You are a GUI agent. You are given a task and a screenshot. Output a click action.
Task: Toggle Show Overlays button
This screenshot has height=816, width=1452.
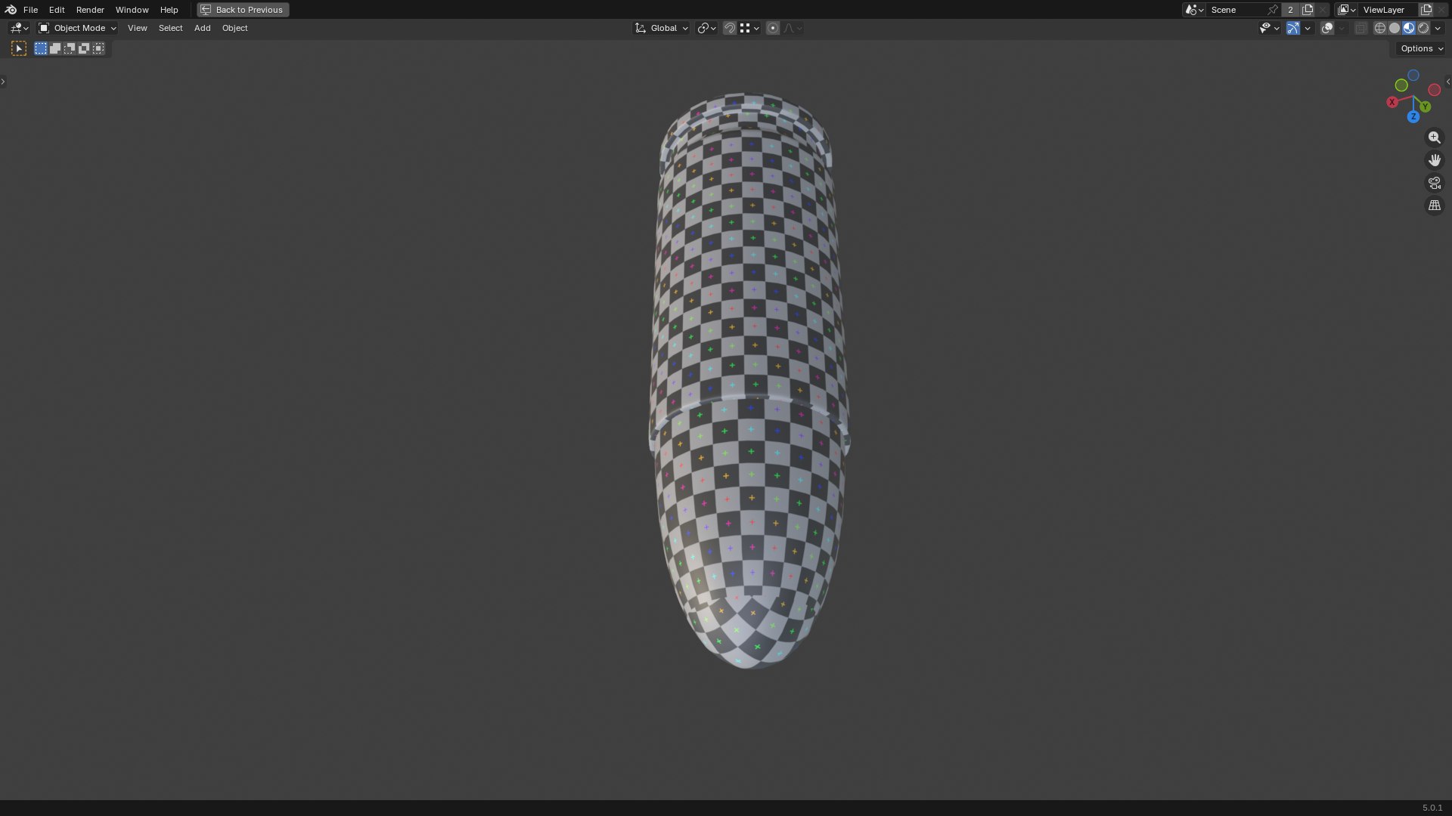pyautogui.click(x=1327, y=28)
